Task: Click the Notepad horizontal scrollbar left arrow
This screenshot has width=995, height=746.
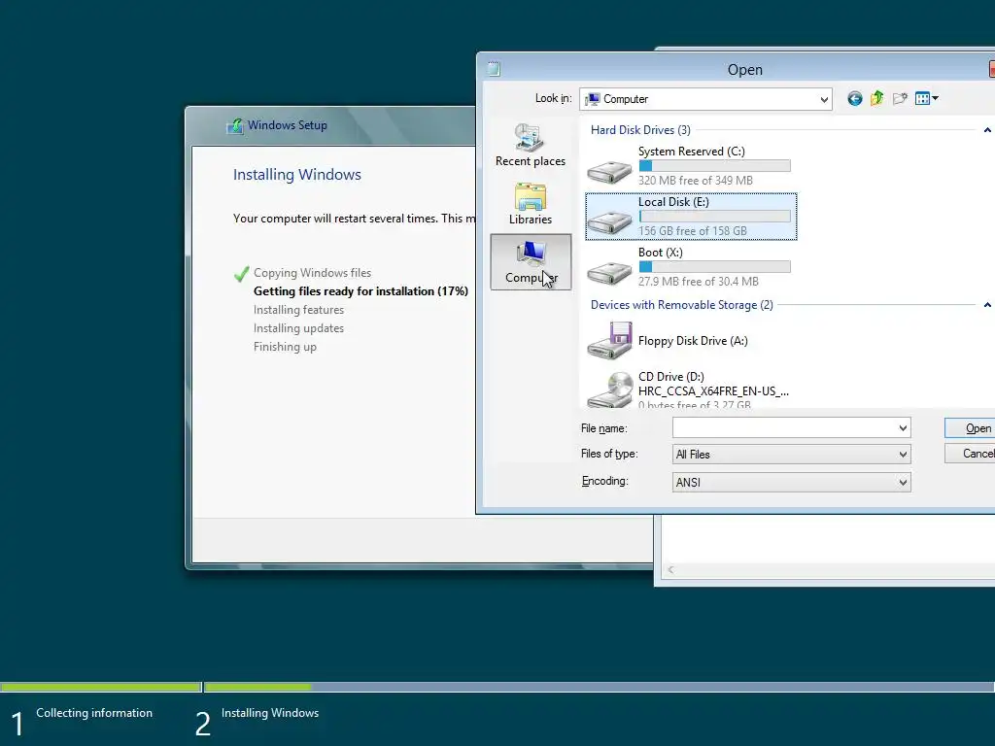Action: click(x=670, y=569)
